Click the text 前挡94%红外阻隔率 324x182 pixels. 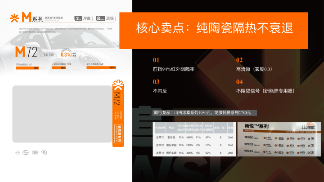(174, 69)
